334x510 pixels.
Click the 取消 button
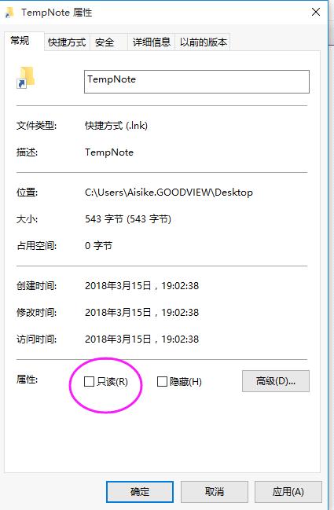pyautogui.click(x=215, y=491)
